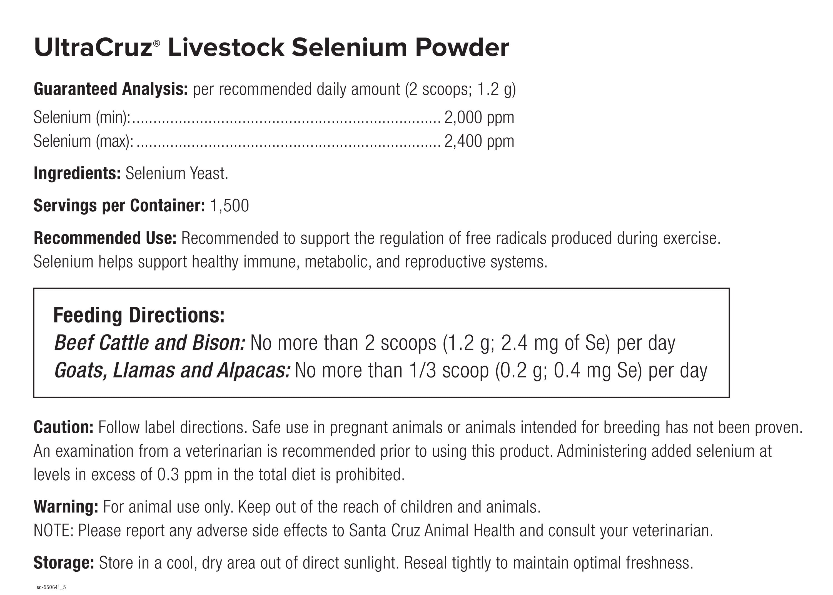Click the Beef Cattle and Bison label
The width and height of the screenshot is (833, 595).
[x=149, y=343]
